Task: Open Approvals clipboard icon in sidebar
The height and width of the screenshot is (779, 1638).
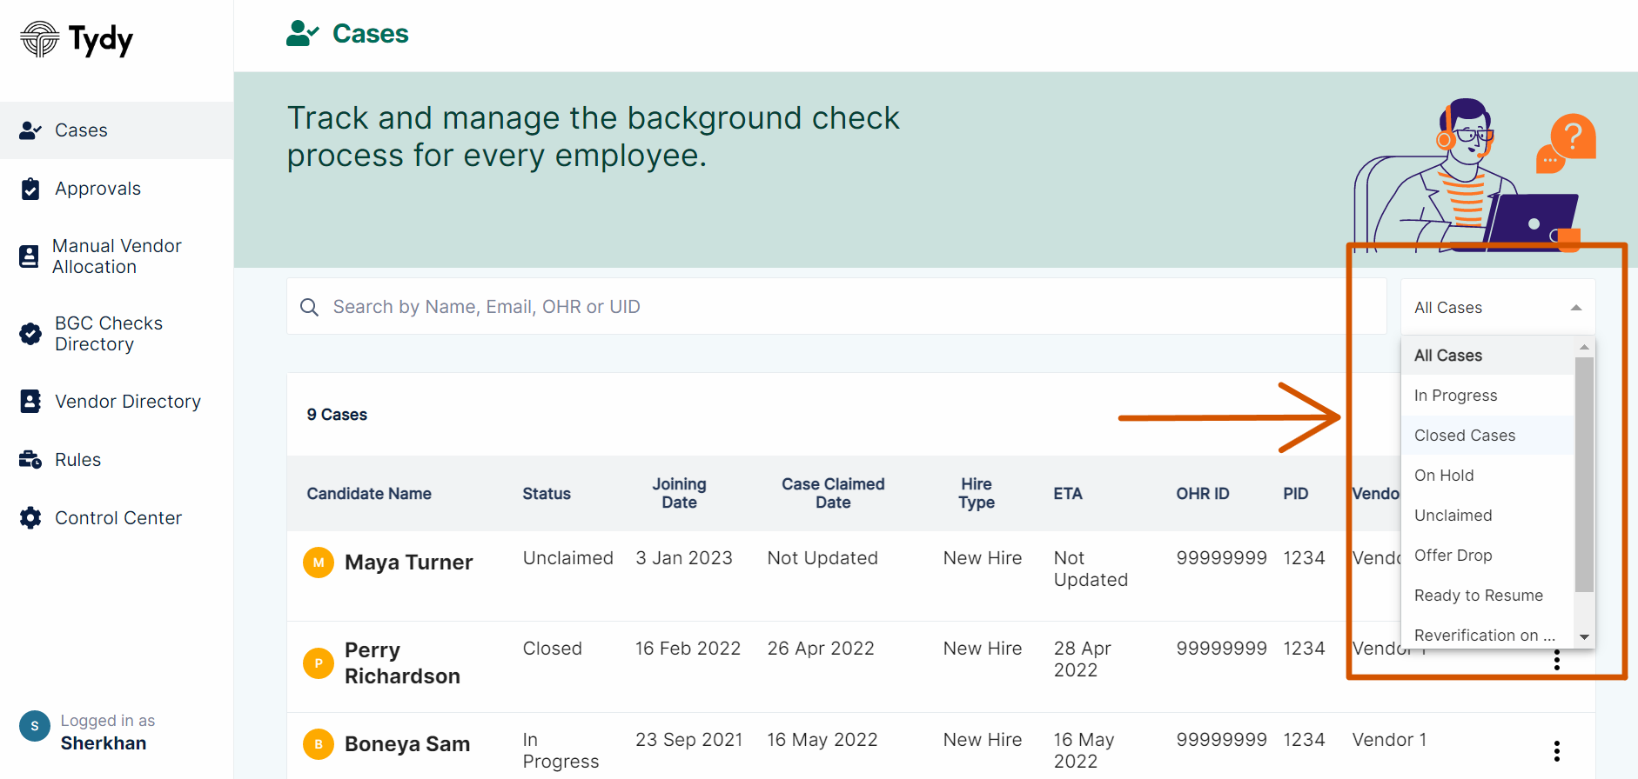Action: [x=30, y=189]
